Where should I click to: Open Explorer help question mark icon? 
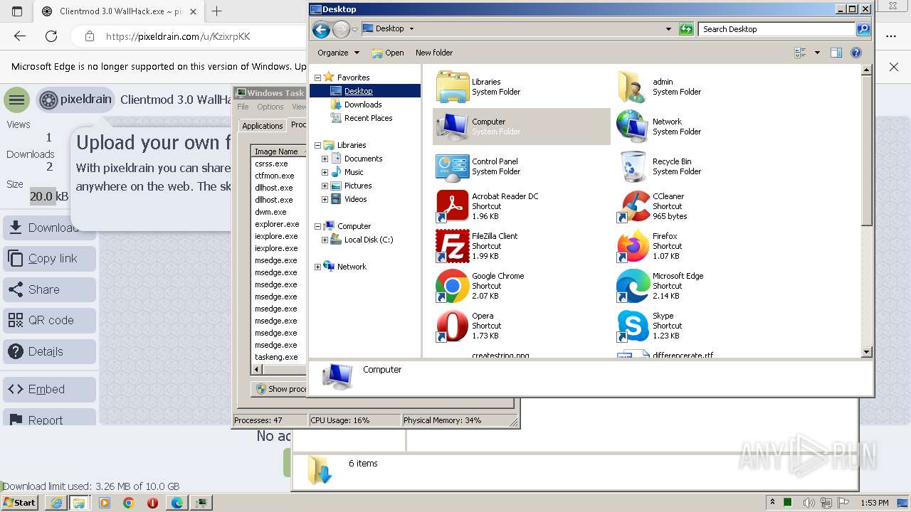(856, 53)
